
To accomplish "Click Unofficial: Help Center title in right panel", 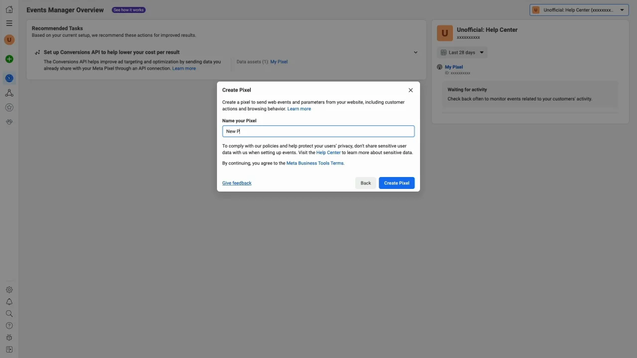I will 487,30.
